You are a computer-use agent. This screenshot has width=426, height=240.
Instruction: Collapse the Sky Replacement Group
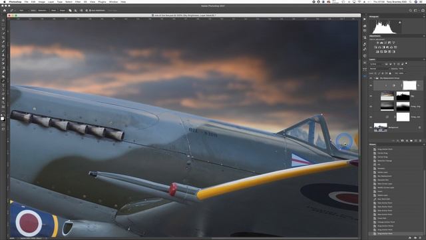[374, 78]
